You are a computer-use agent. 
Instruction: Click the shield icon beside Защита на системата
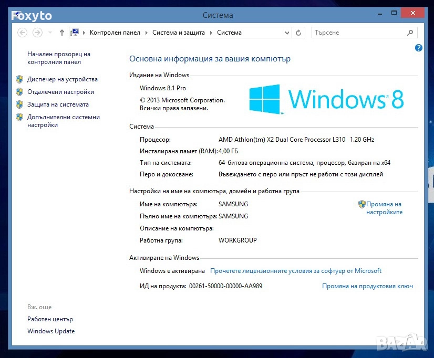(x=19, y=104)
